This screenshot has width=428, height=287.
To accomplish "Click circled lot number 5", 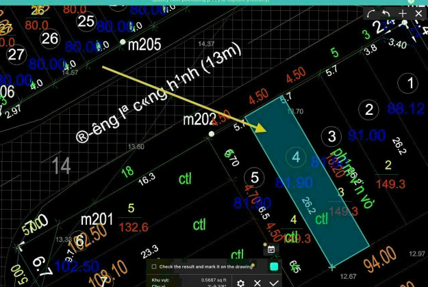I will (254, 178).
